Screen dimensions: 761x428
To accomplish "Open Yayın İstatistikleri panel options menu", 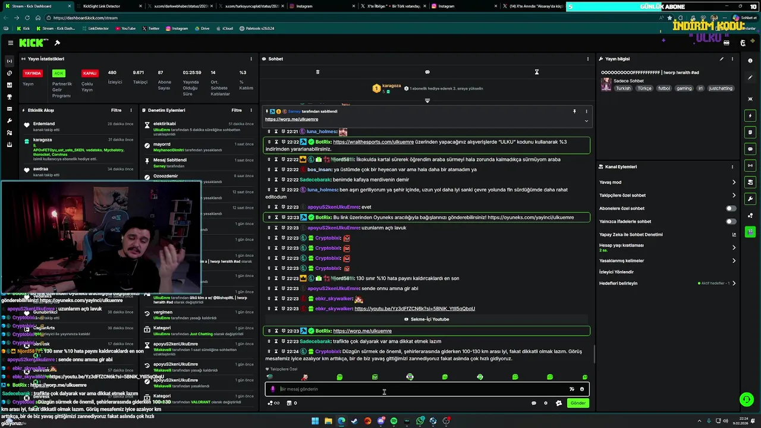I will click(x=250, y=59).
